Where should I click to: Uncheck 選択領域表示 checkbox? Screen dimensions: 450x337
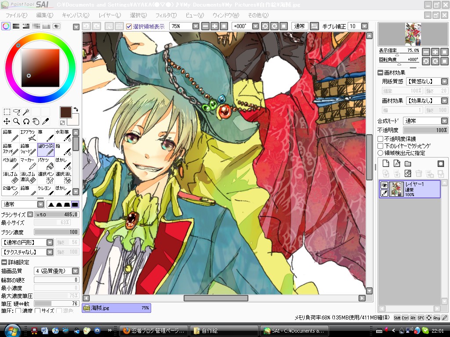point(129,27)
